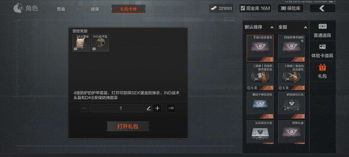Increase quantity with the plus button
349x157 pixels.
157,108
